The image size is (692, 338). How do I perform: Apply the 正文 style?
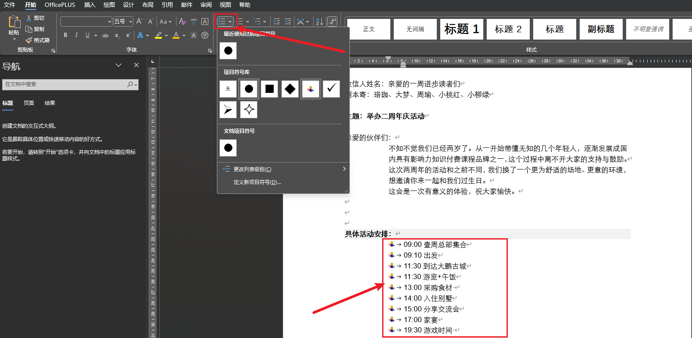pos(369,29)
